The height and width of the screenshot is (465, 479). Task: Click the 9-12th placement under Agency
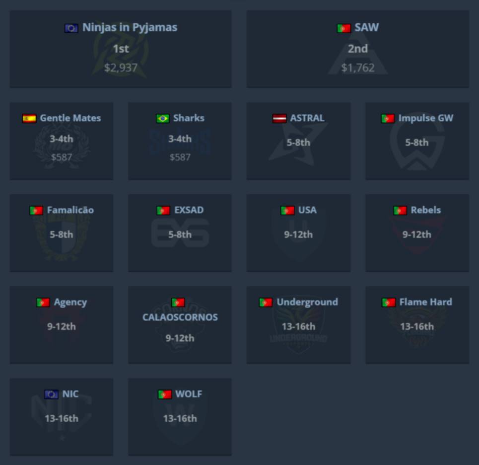pyautogui.click(x=62, y=327)
